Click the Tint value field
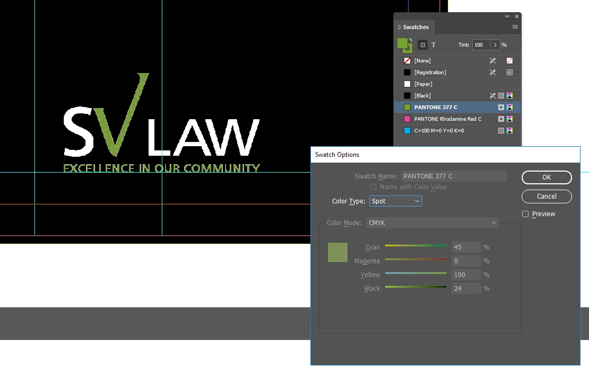 [481, 45]
